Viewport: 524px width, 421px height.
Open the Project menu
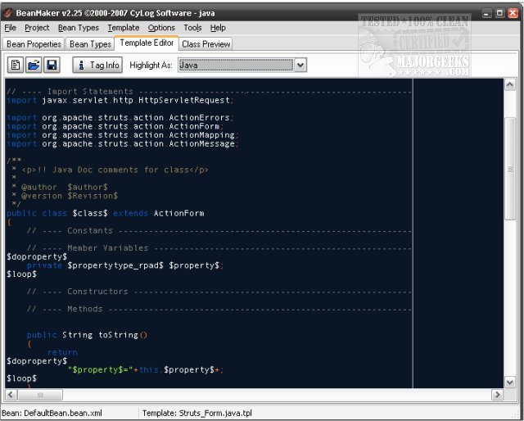point(37,28)
